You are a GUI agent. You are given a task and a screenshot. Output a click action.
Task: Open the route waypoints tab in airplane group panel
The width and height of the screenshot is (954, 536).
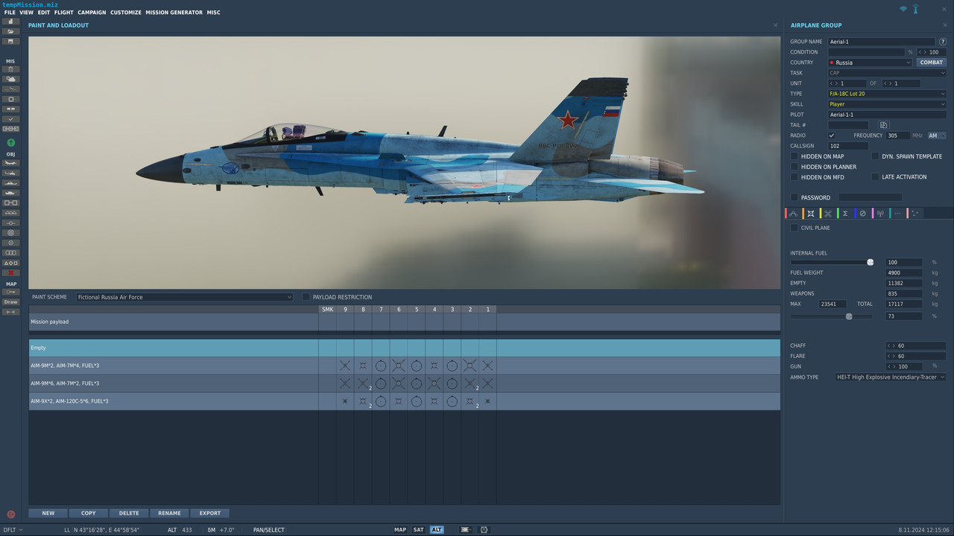coord(793,213)
